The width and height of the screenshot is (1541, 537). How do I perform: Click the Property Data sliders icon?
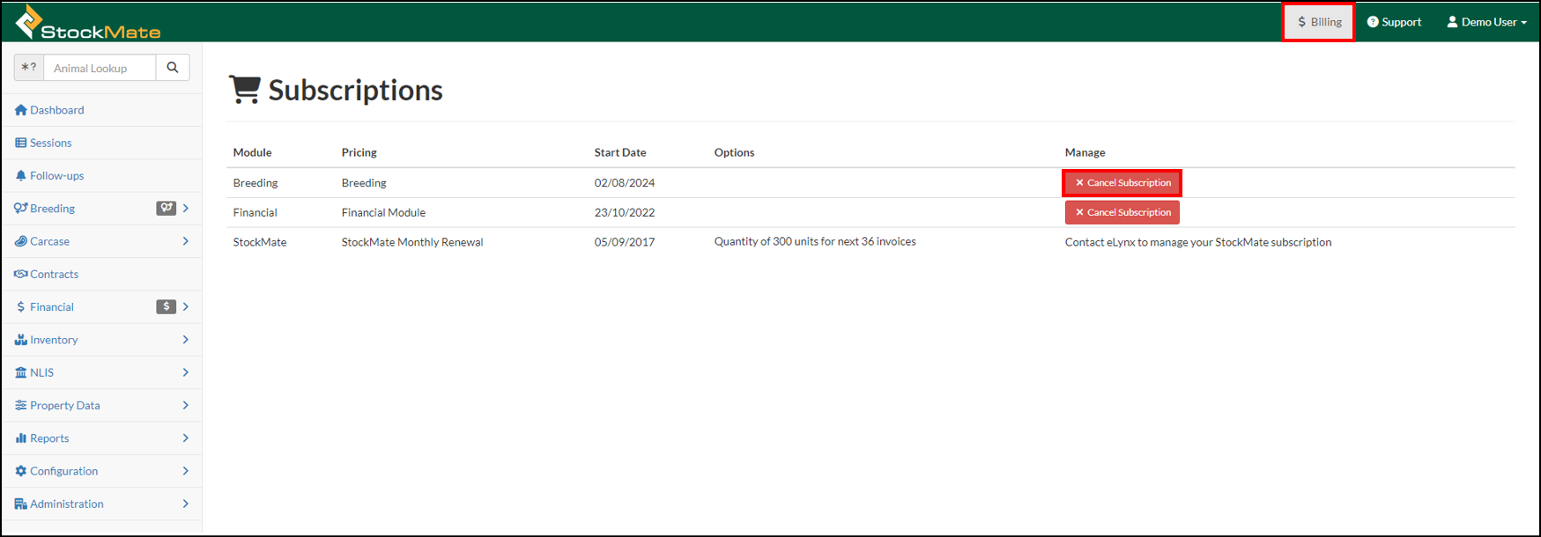tap(21, 405)
